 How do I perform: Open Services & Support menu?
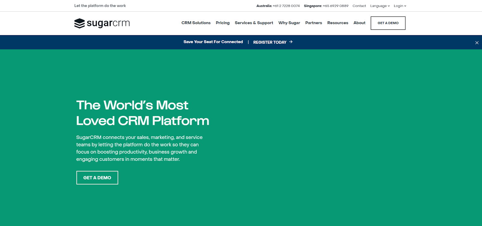click(x=254, y=23)
